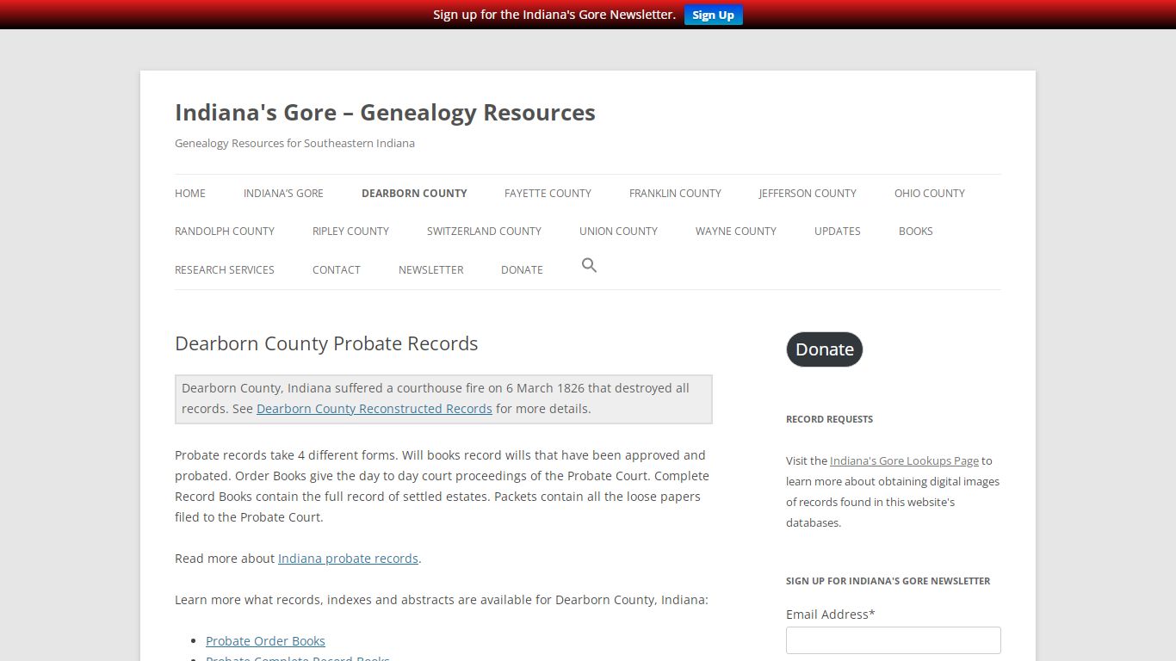Visit the Indiana's Gore Lookups Page link
This screenshot has height=661, width=1176.
point(904,460)
